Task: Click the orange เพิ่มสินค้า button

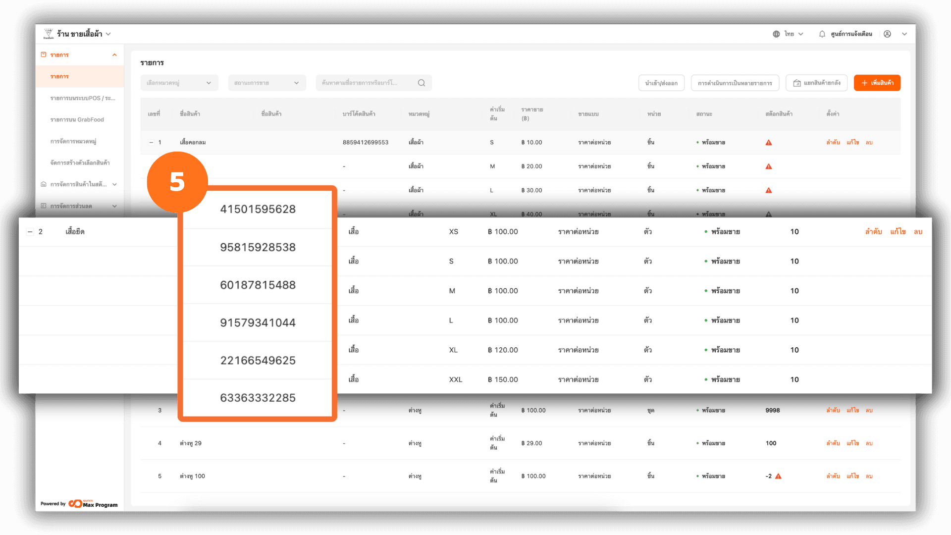Action: [x=877, y=83]
